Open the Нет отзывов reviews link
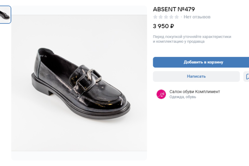The height and width of the screenshot is (166, 249). point(197,17)
